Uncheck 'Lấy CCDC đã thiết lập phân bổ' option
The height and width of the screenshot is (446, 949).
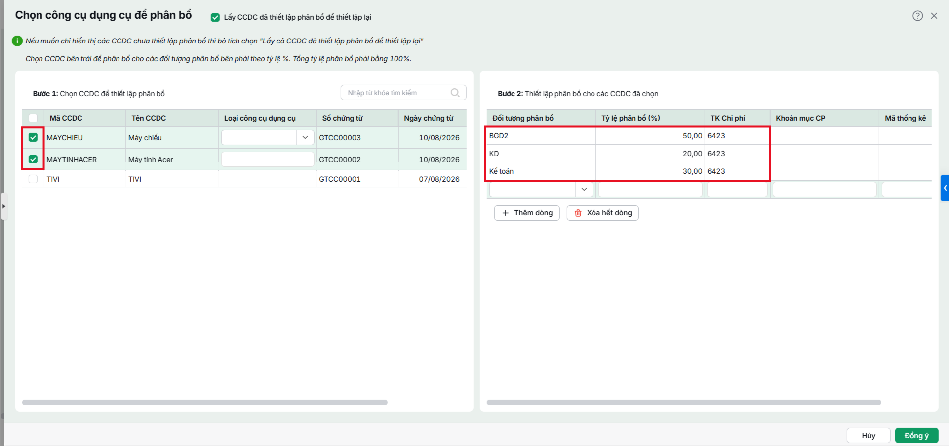215,17
